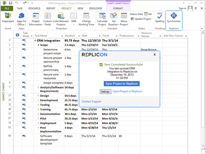The height and width of the screenshot is (154, 206).
Task: Close the Replicon dialog
Action: tap(154, 54)
